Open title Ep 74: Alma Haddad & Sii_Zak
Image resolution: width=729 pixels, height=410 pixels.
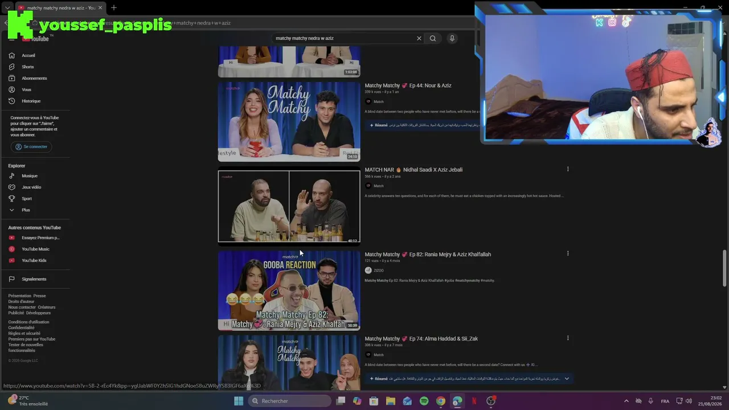[x=421, y=339]
